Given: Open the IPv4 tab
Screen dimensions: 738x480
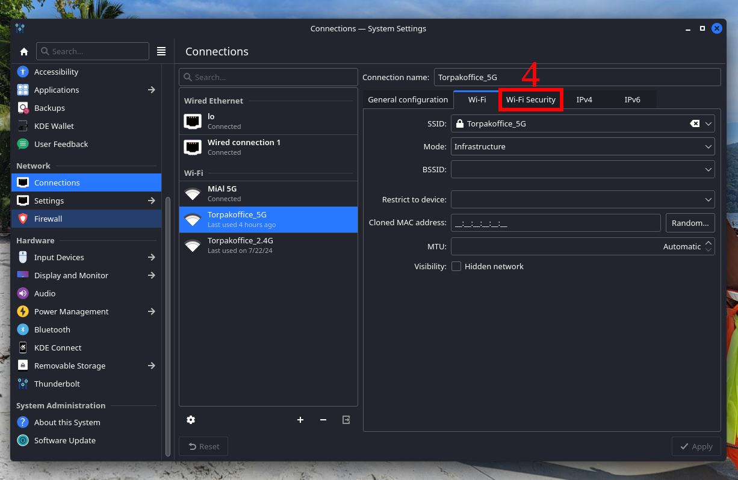Looking at the screenshot, I should [584, 99].
